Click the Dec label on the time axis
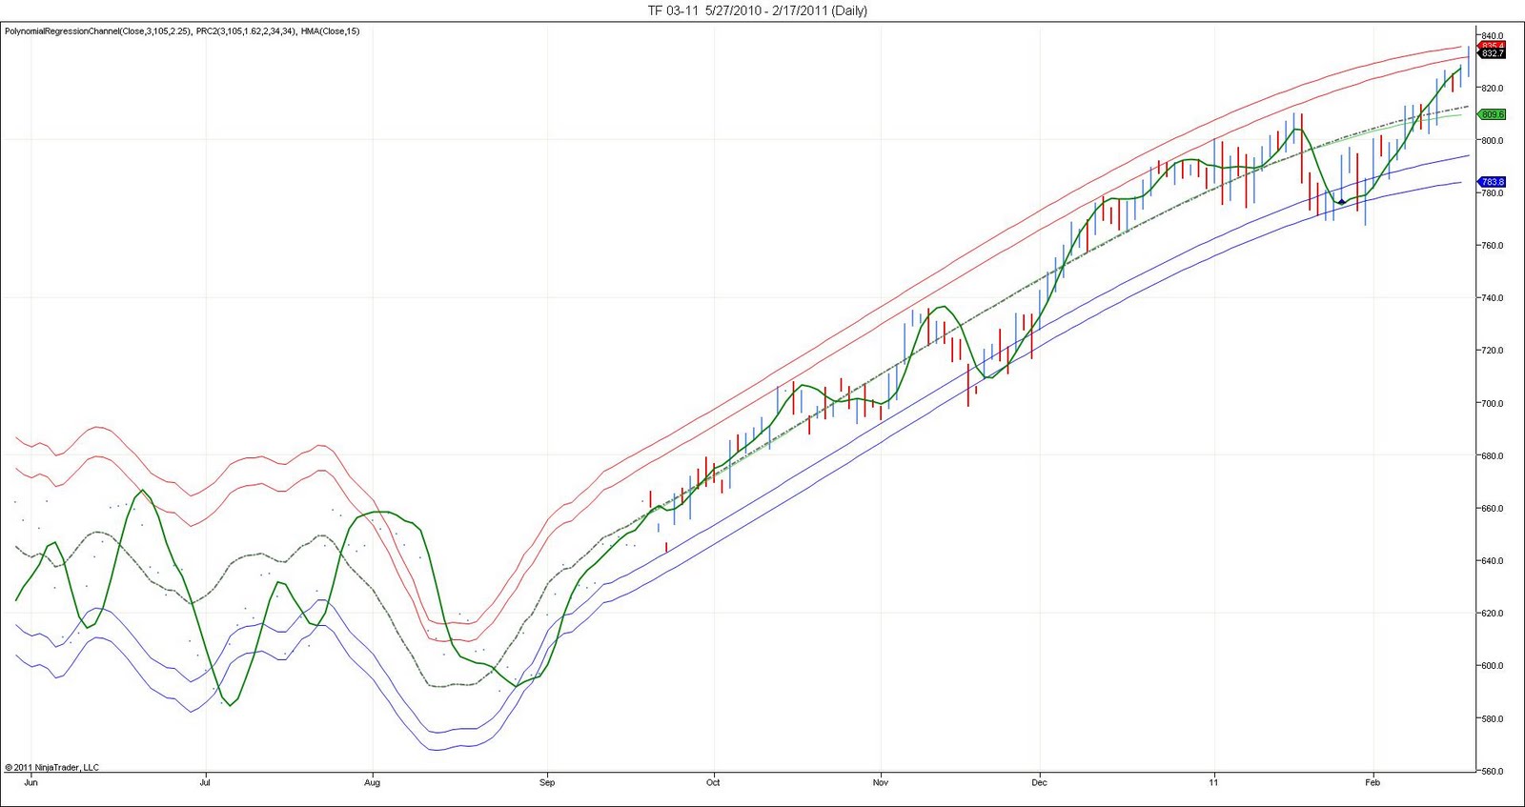Viewport: 1525px width, 807px height. click(x=1039, y=783)
